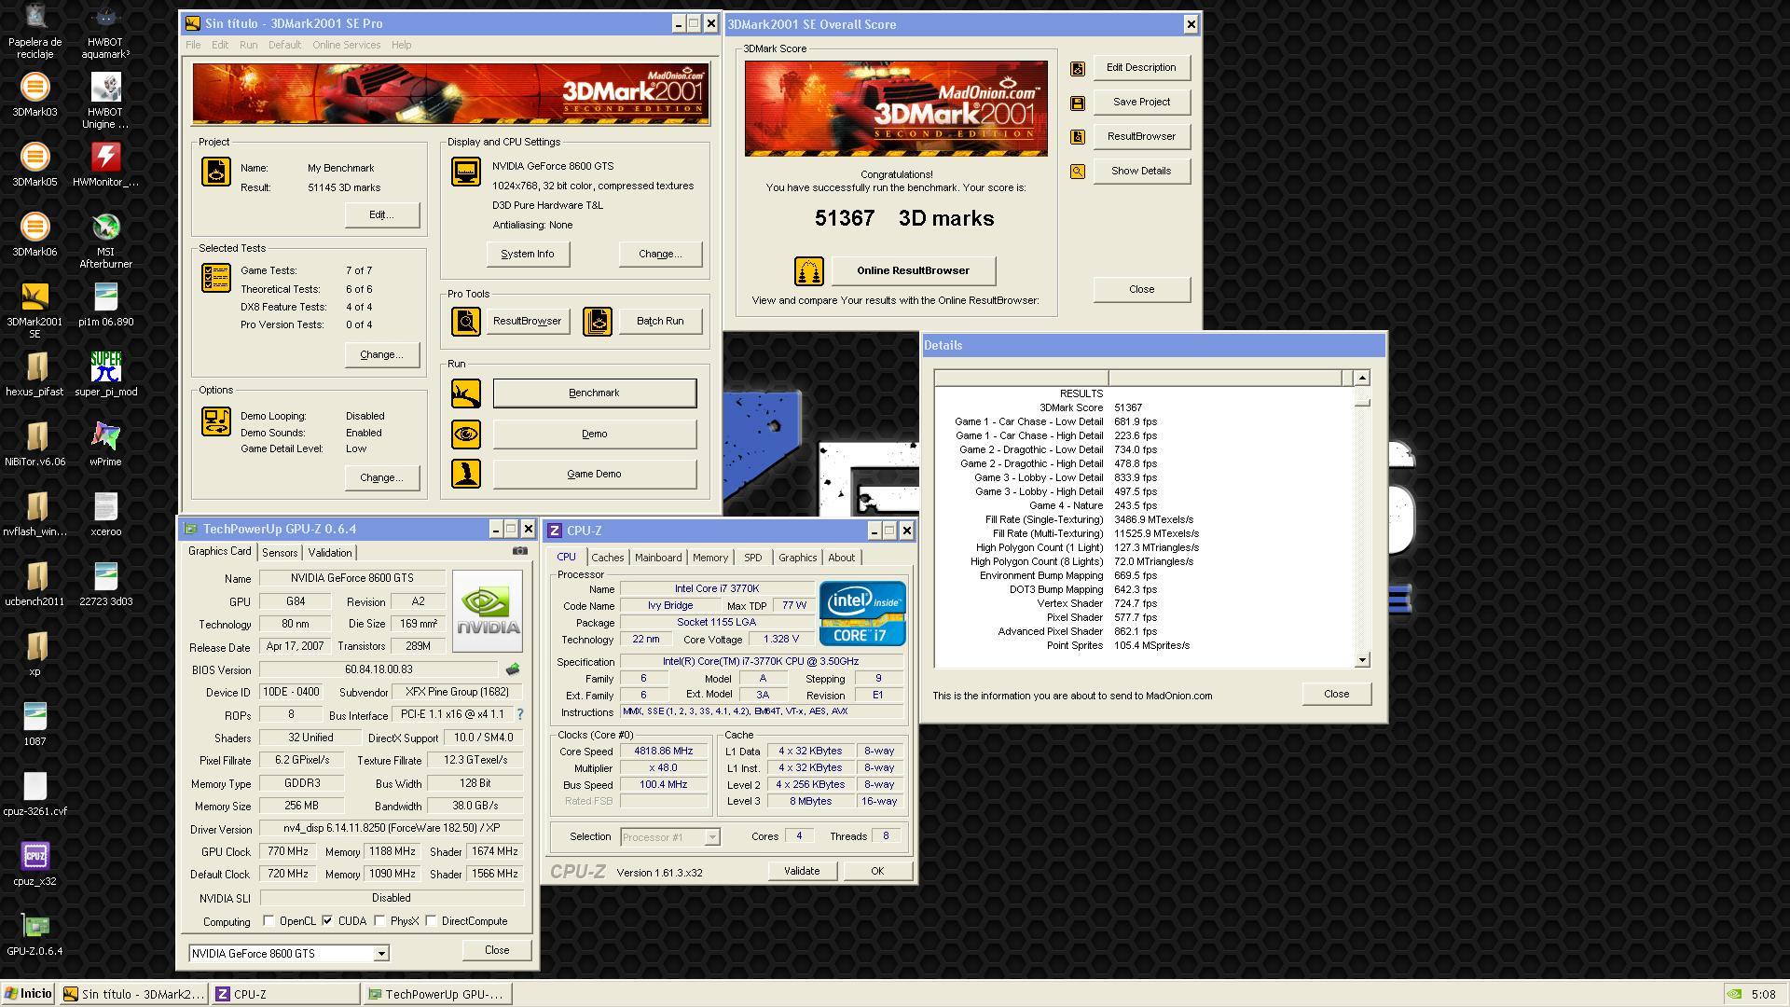Image resolution: width=1790 pixels, height=1007 pixels.
Task: Click the Edit Description icon
Action: [x=1077, y=68]
